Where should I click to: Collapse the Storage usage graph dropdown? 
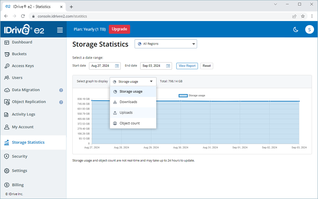(133, 82)
